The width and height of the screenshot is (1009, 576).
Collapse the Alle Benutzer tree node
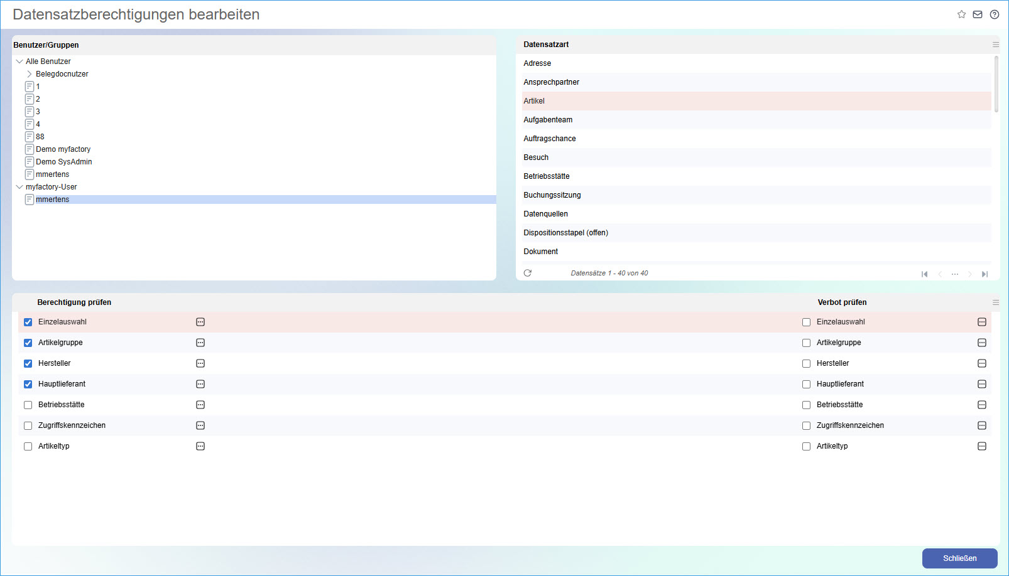(x=19, y=61)
